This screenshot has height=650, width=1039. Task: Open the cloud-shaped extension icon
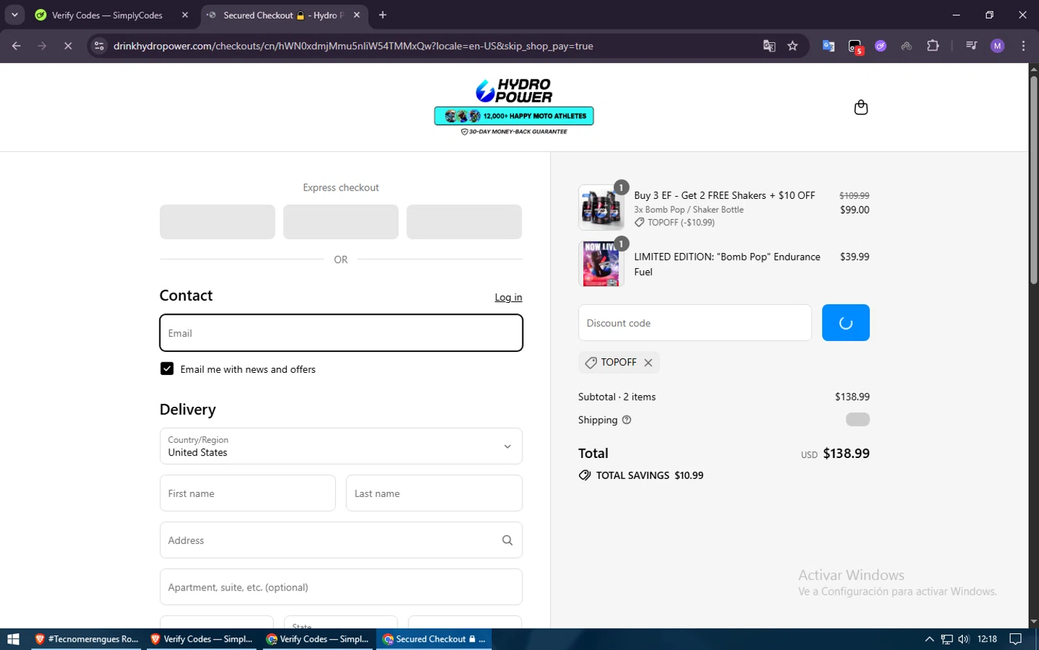[906, 46]
